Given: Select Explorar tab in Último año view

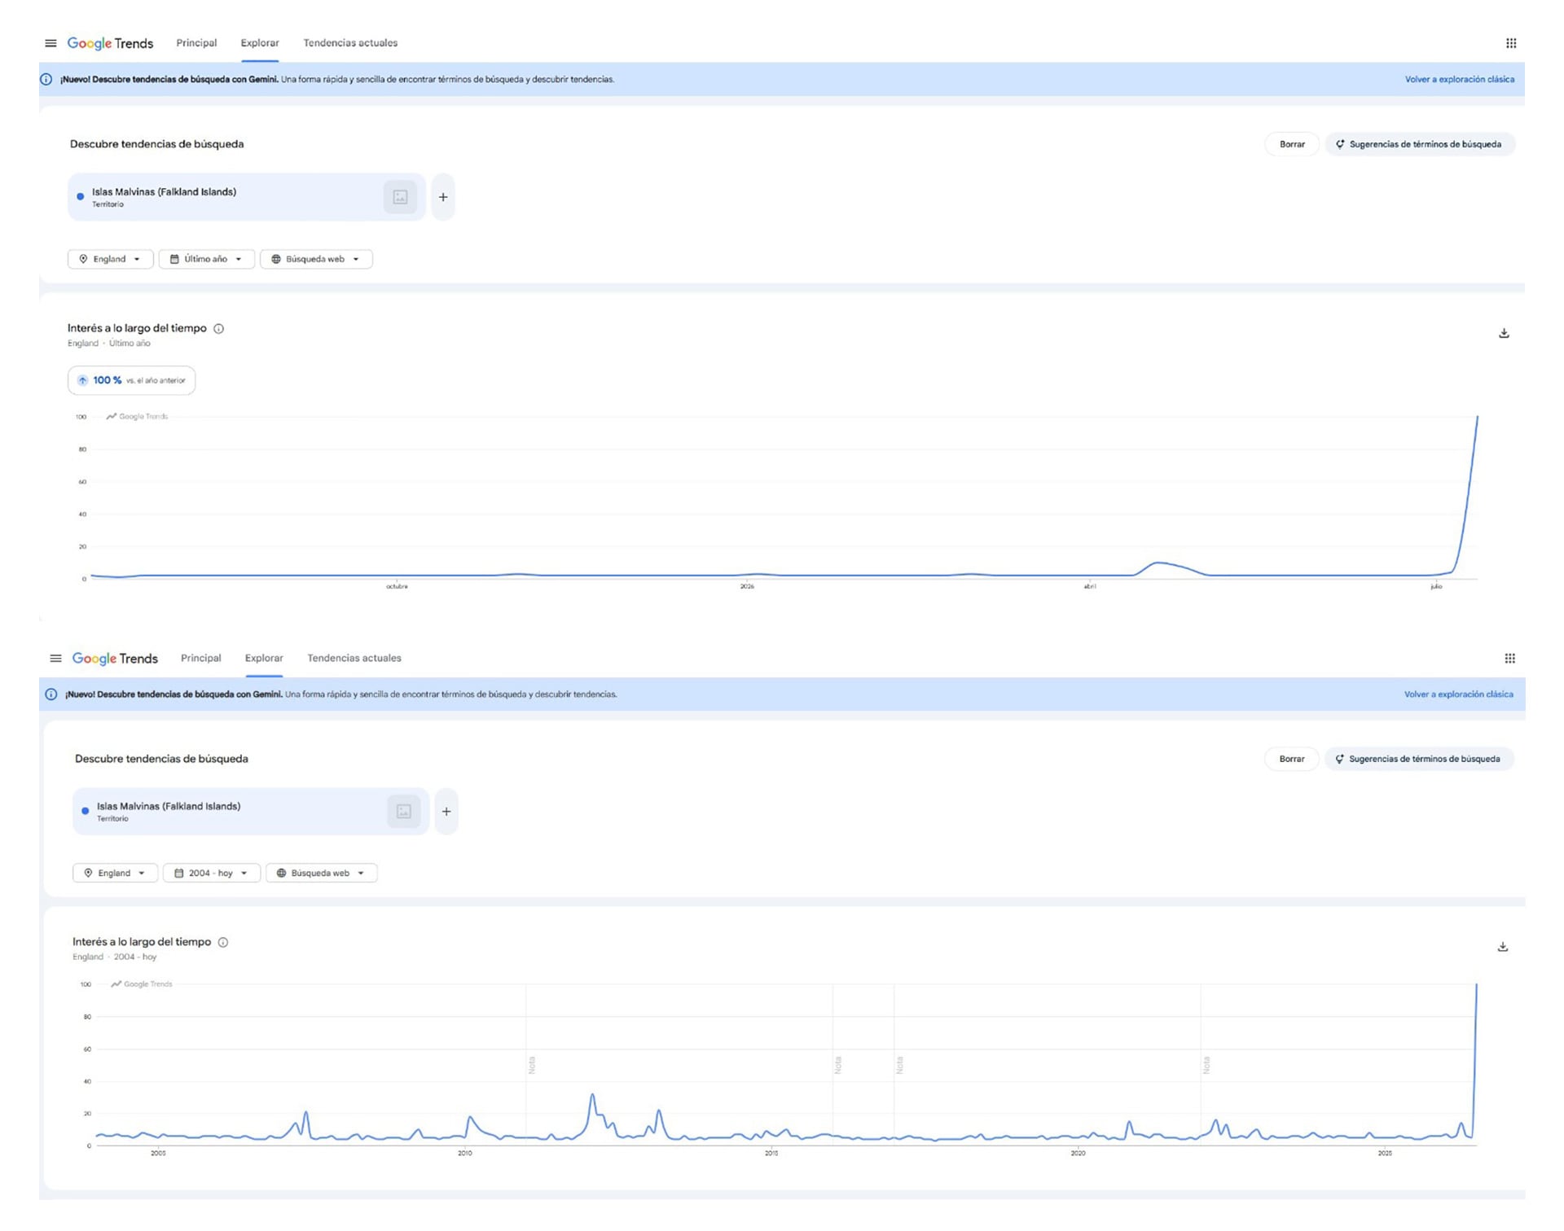Looking at the screenshot, I should pos(260,43).
